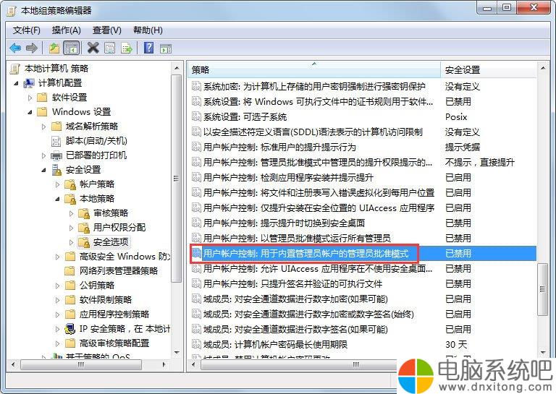The height and width of the screenshot is (394, 556).
Task: Click the Export list toolbar icon
Action: tap(127, 48)
